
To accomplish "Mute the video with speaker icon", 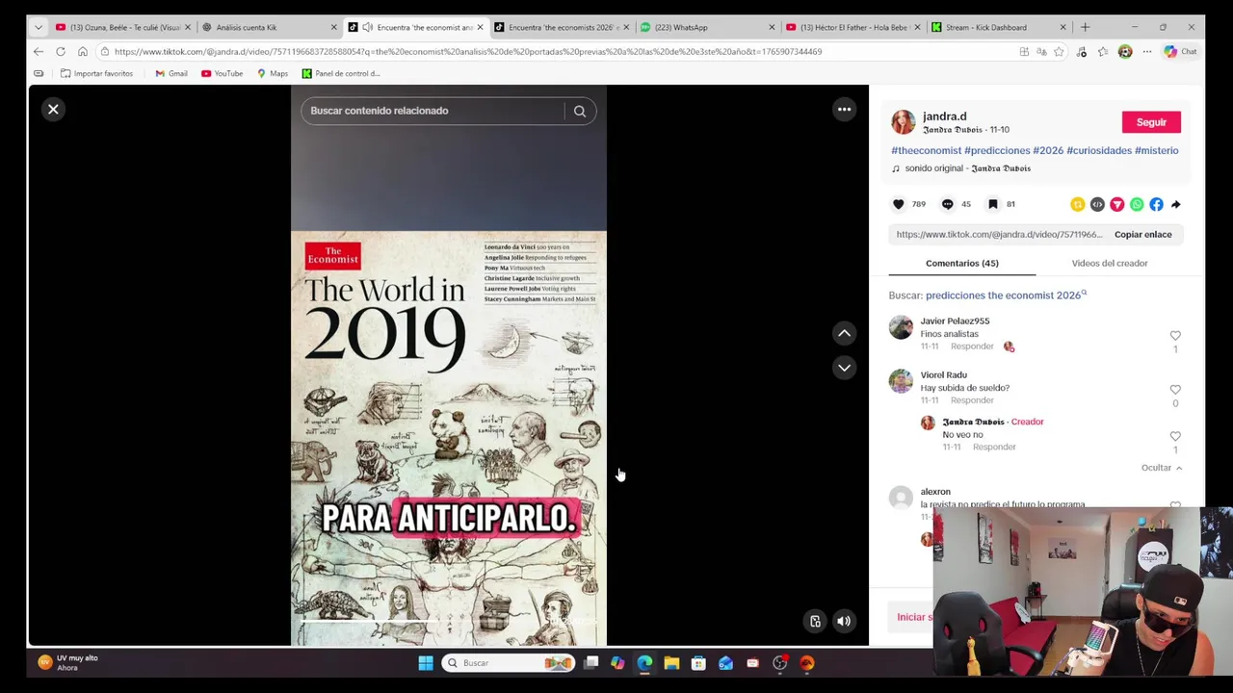I will pos(844,622).
